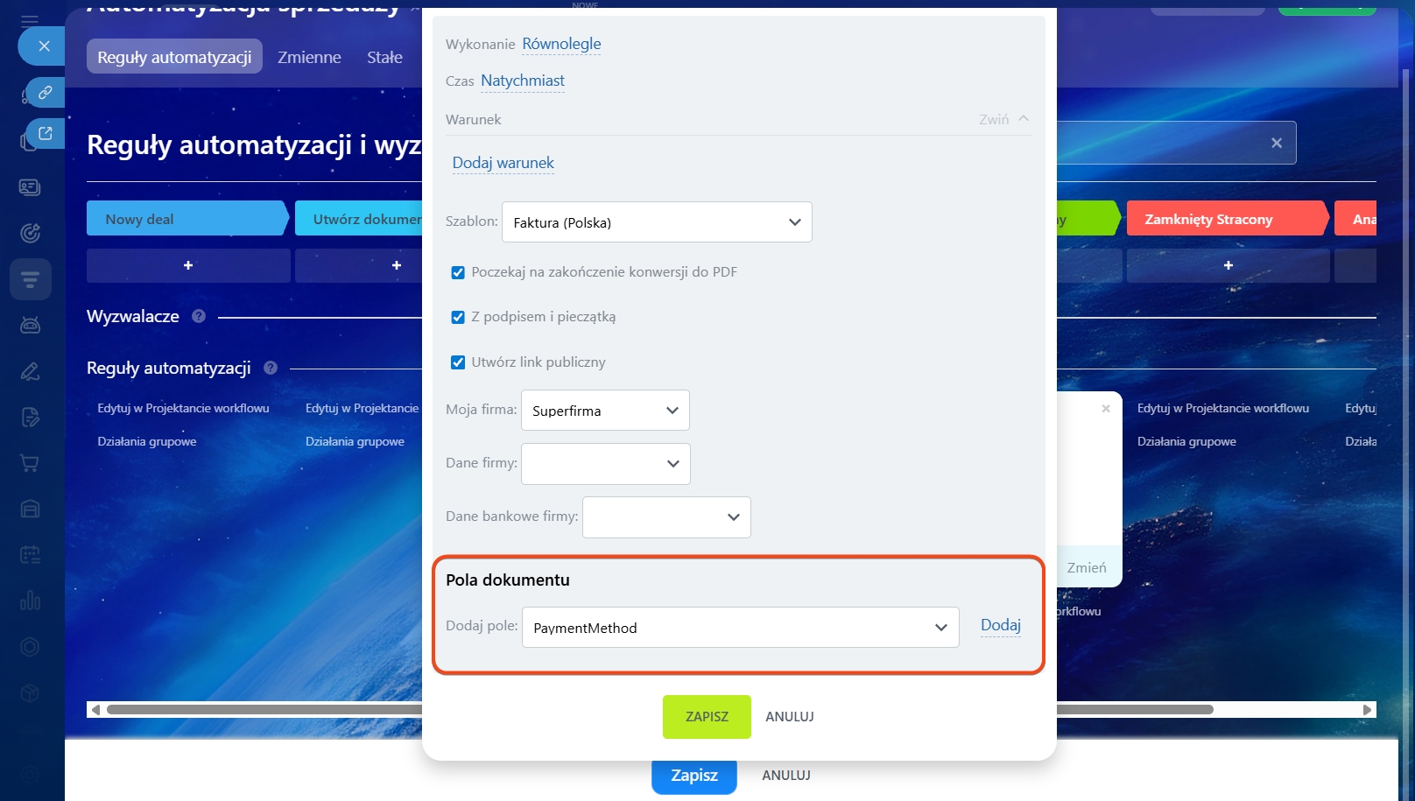The width and height of the screenshot is (1415, 801).
Task: Click the page's horizontal scrollbar thumb
Action: point(659,710)
